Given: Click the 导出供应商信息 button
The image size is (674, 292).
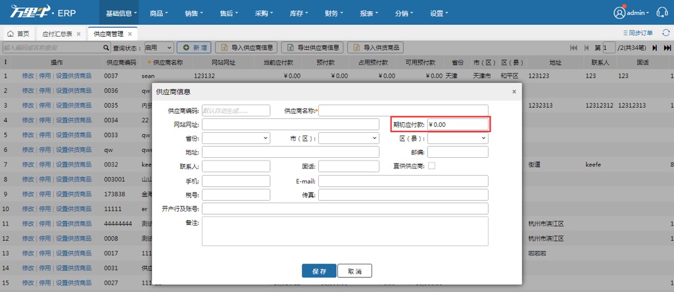Looking at the screenshot, I should click(x=312, y=48).
